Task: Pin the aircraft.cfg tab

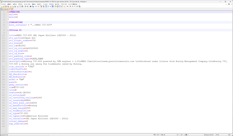Action: [10, 9]
